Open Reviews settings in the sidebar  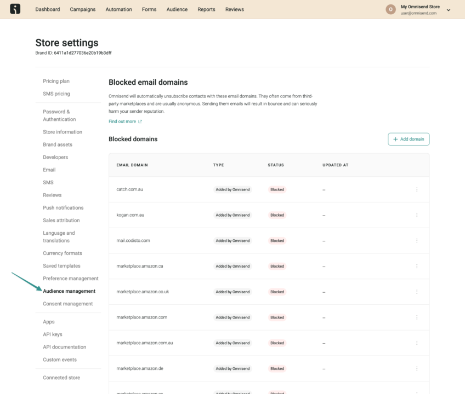click(x=52, y=195)
